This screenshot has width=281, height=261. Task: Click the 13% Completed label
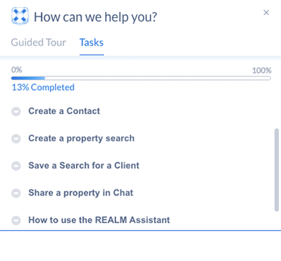click(43, 87)
